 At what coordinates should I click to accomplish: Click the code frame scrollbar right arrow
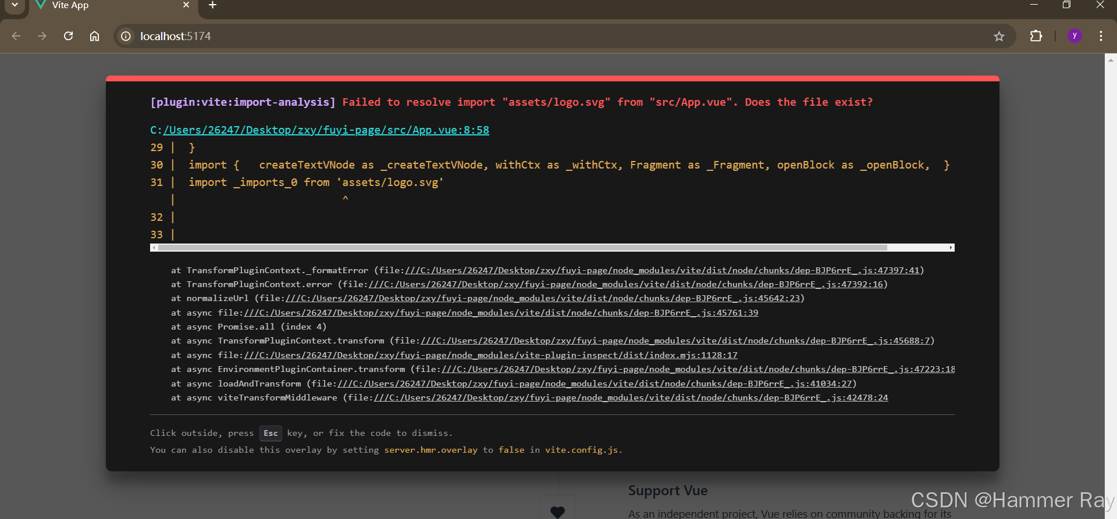(x=951, y=248)
